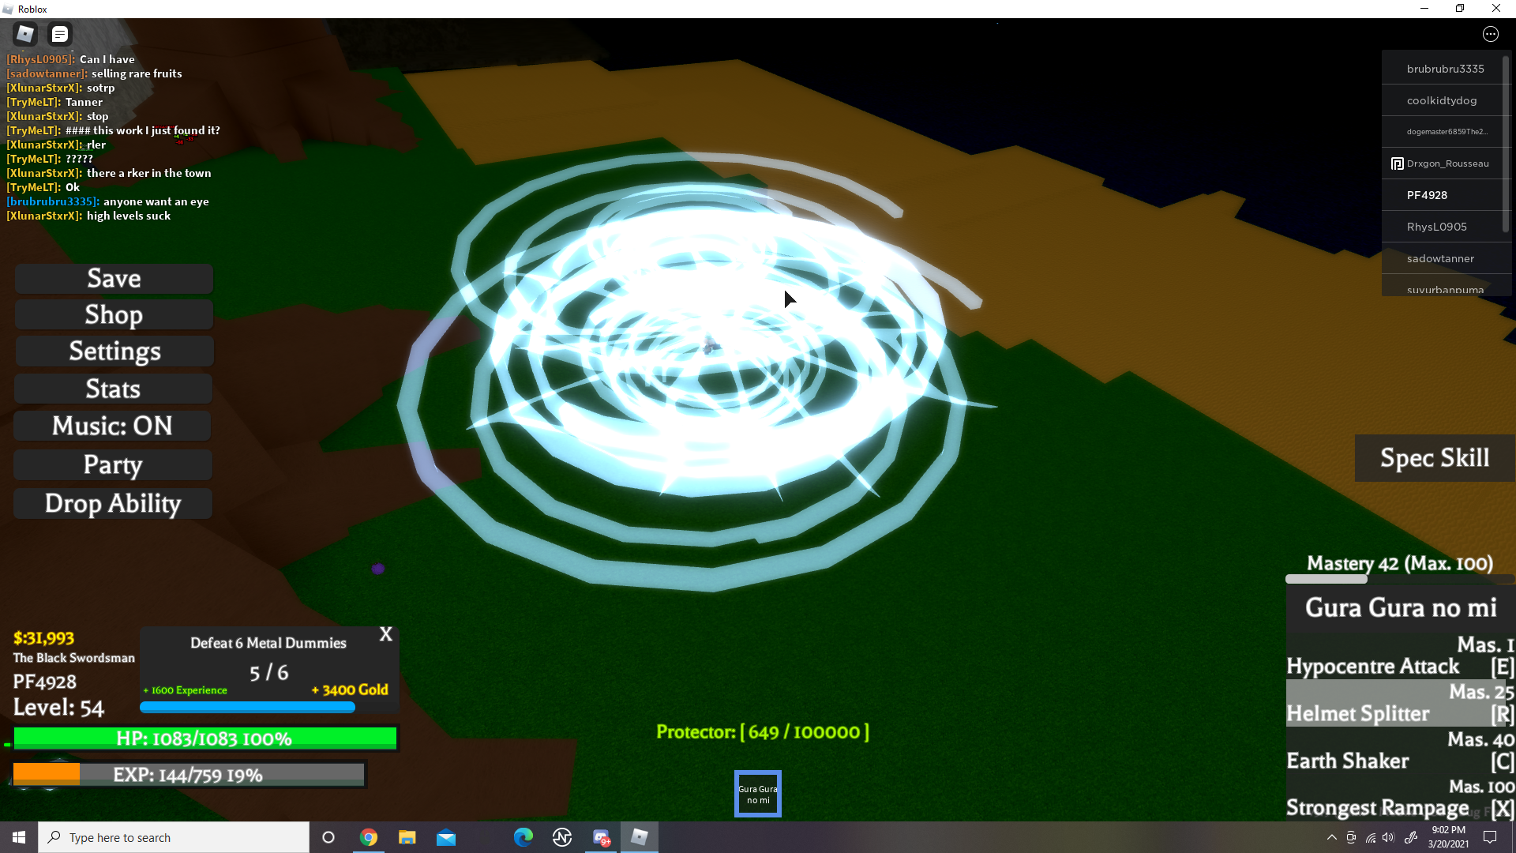Open the Settings menu option
Screen dimensions: 1516x853
112,351
